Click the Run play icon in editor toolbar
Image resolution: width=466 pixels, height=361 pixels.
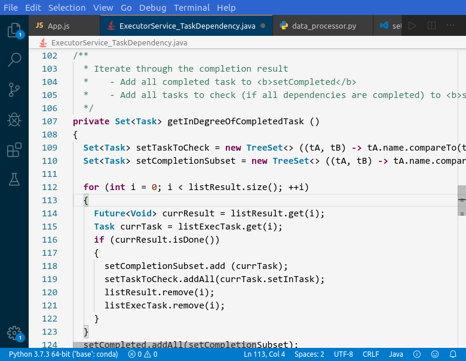pos(412,26)
